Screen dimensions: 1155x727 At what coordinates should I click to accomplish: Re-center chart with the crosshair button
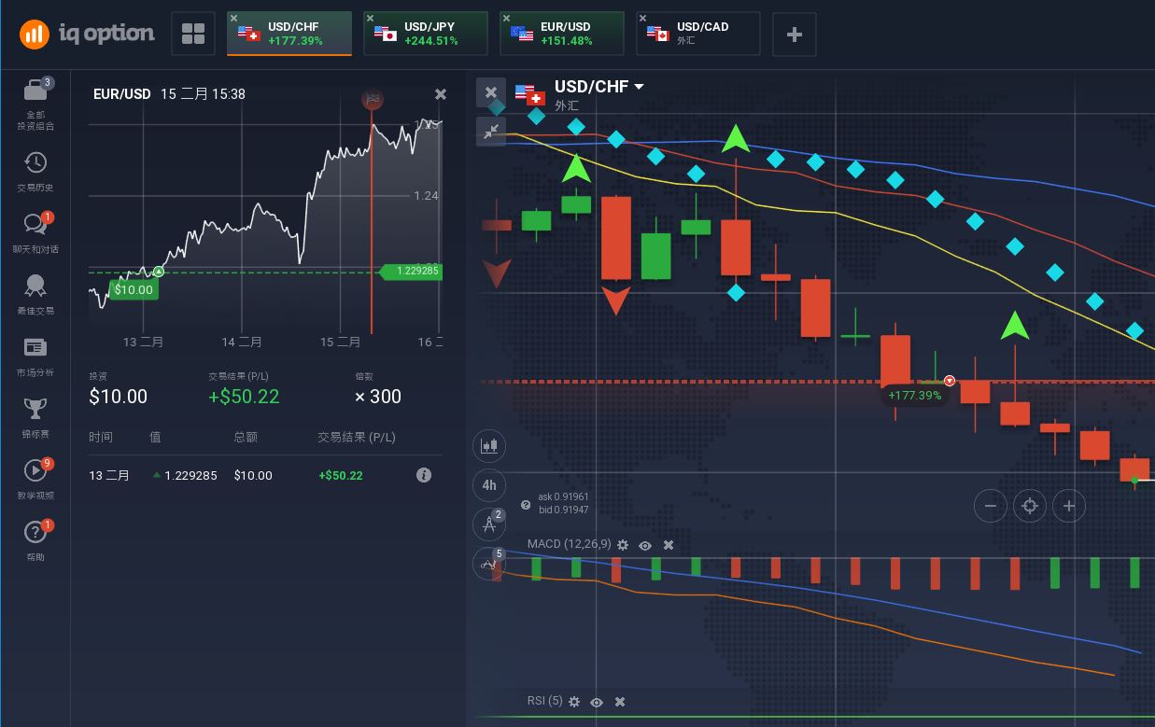tap(1030, 506)
